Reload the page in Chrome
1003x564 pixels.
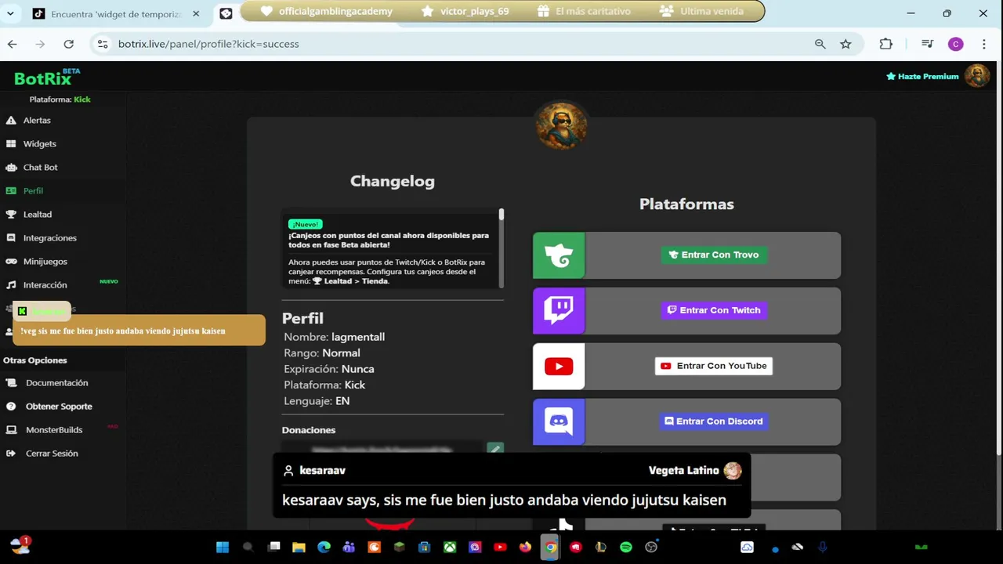coord(69,44)
